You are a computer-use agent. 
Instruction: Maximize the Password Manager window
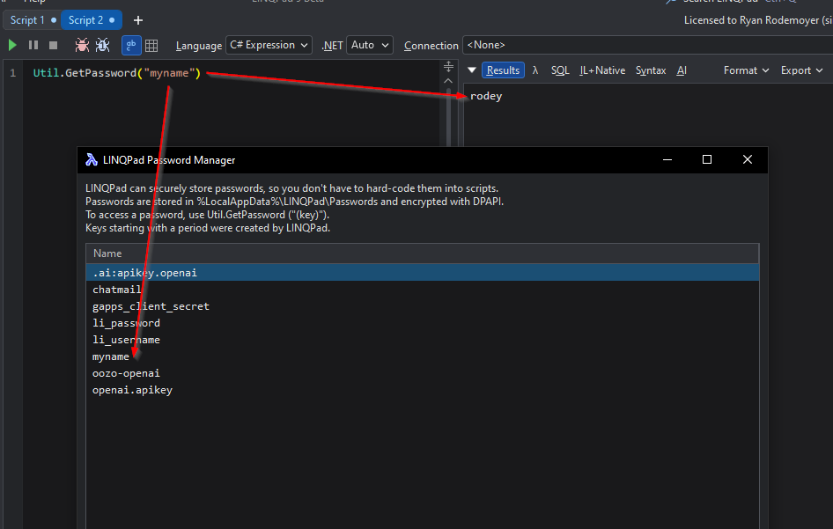pyautogui.click(x=706, y=159)
